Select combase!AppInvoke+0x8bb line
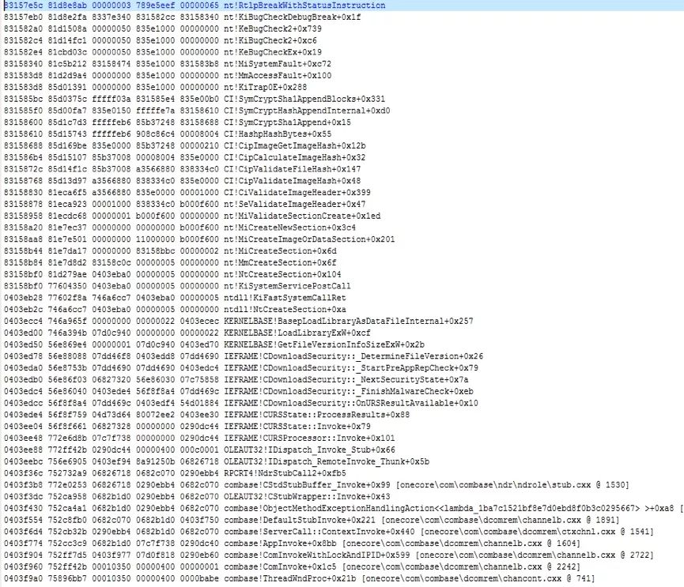This screenshot has width=684, height=587. [x=292, y=544]
